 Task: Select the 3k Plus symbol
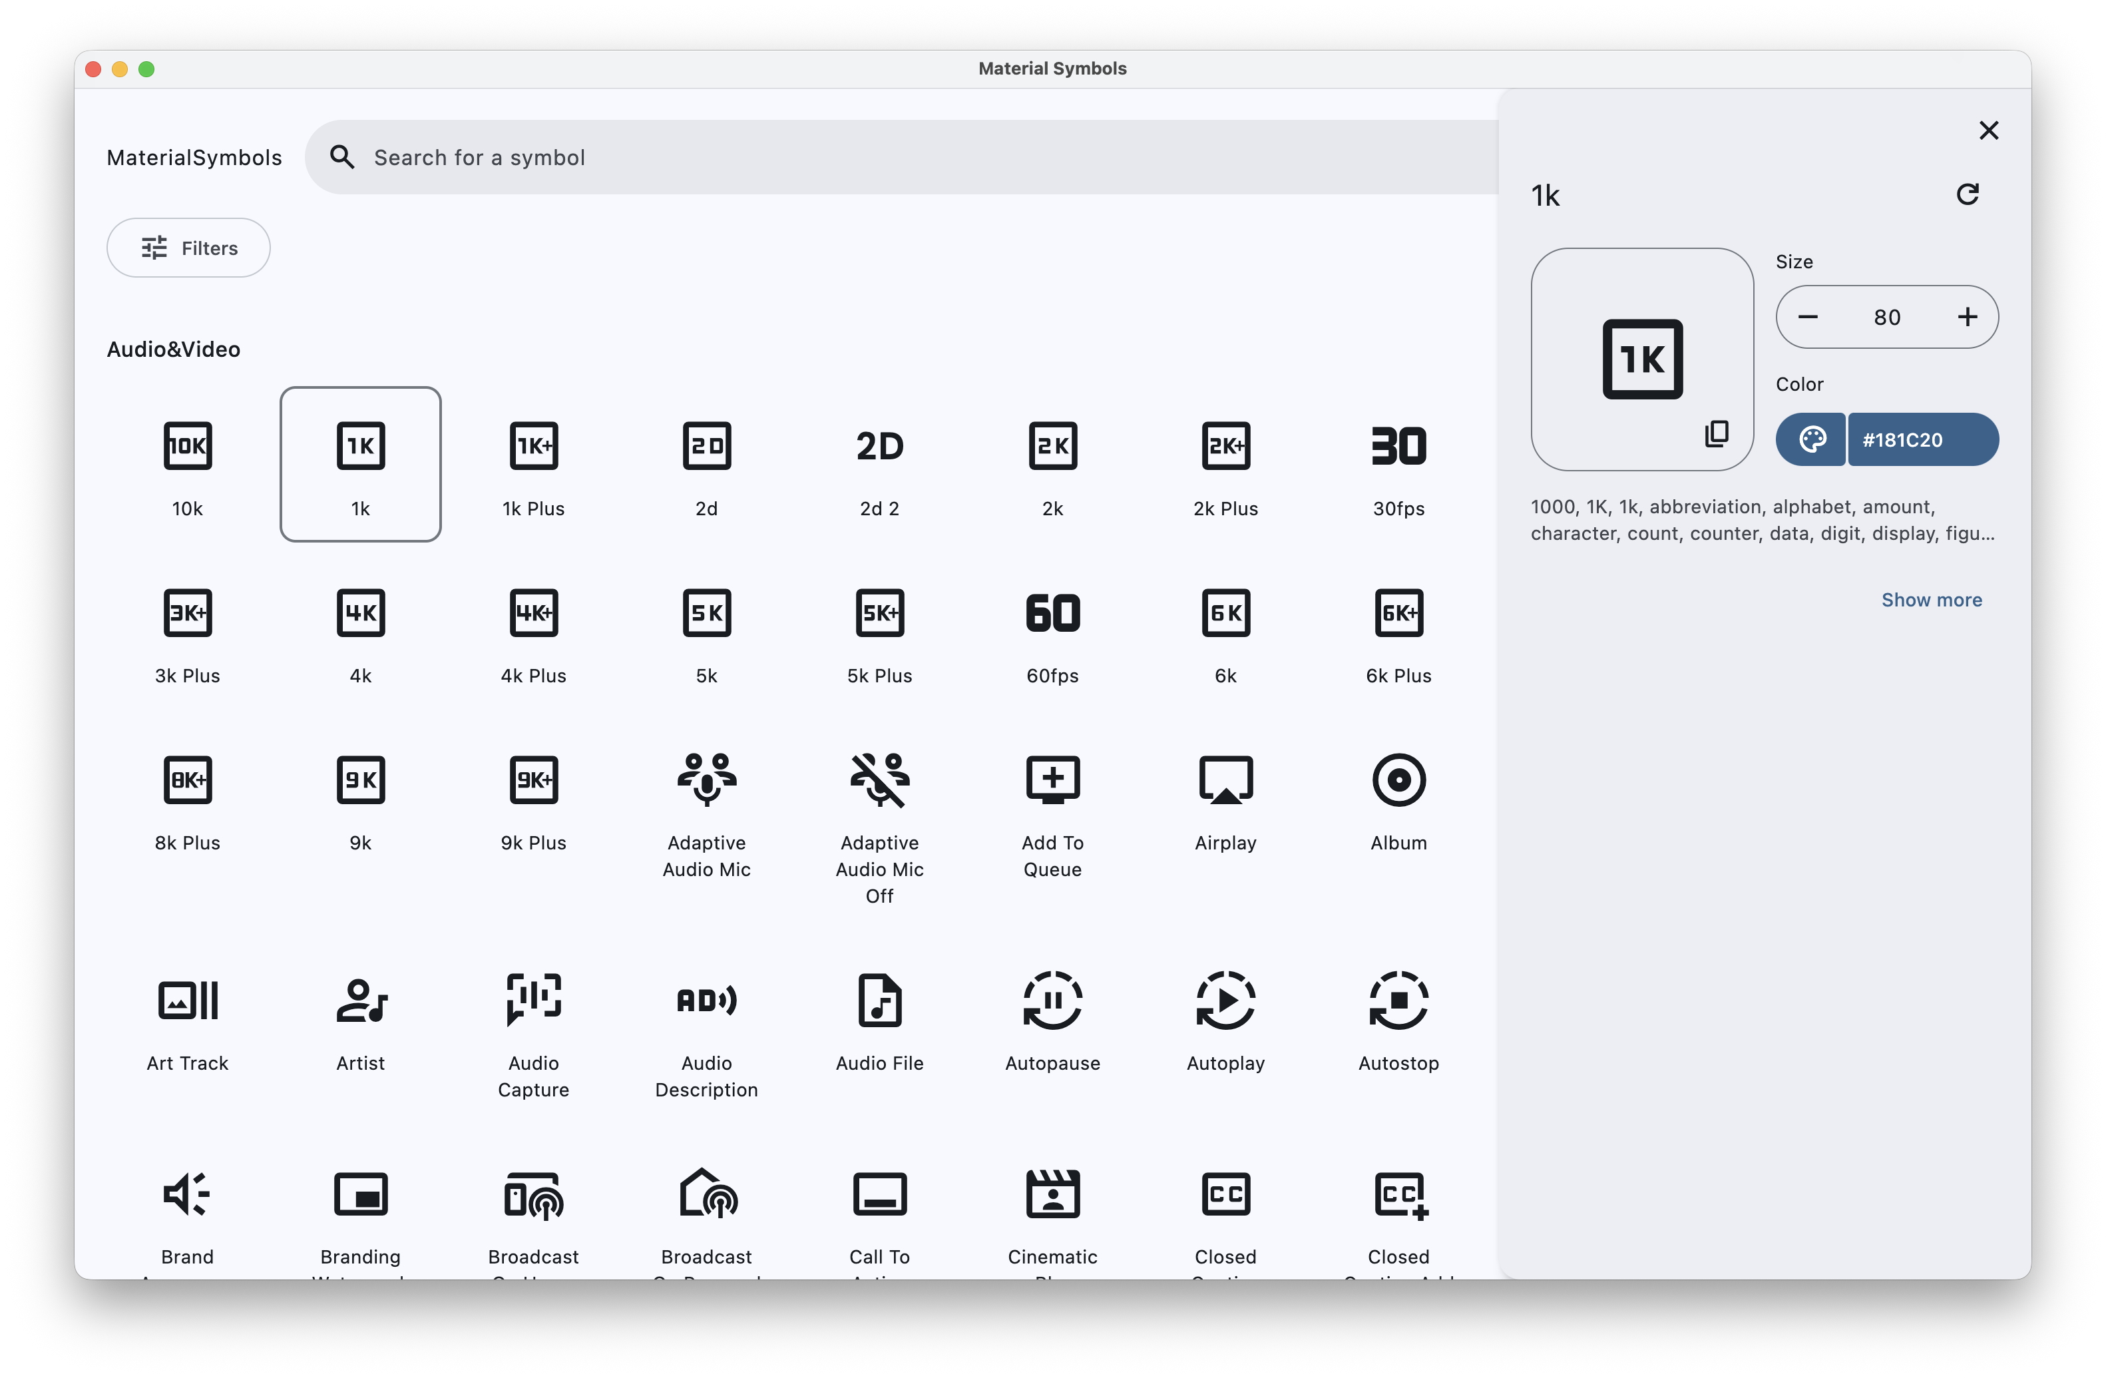[x=188, y=631]
